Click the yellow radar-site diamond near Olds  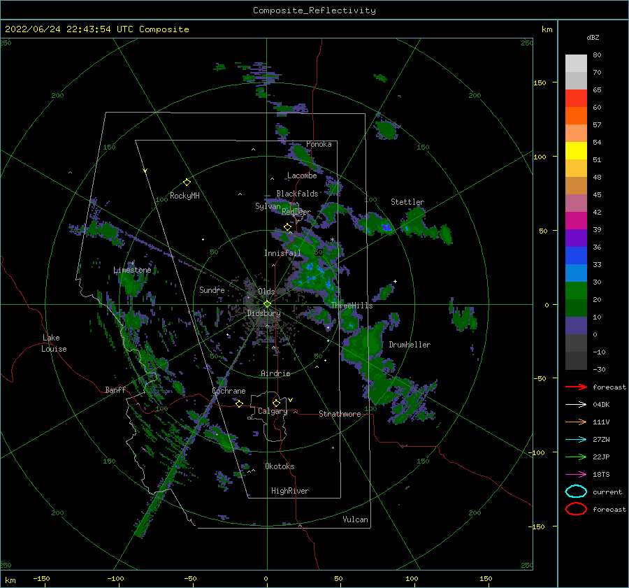pos(267,304)
